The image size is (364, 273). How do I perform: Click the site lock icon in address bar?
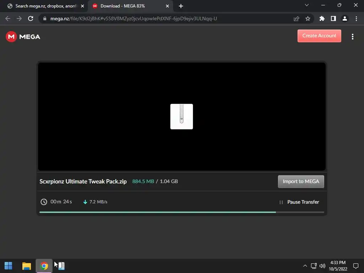45,18
